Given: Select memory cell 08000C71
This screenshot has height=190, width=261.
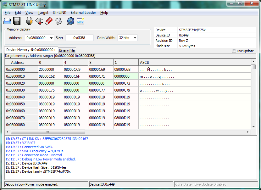Looking at the screenshot, I should pyautogui.click(x=101, y=76).
